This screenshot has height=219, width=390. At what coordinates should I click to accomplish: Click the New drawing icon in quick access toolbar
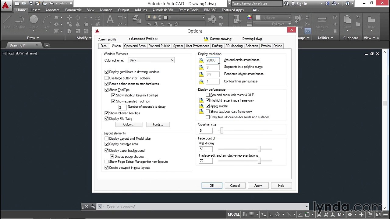click(x=17, y=4)
